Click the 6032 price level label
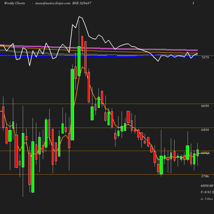The height and width of the screenshot is (214, 214). (205, 153)
